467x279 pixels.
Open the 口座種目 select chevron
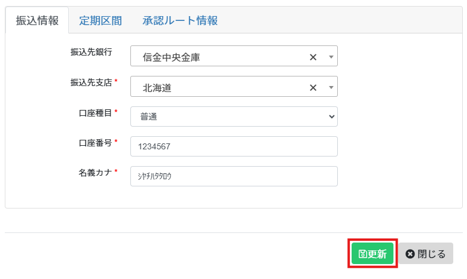coord(331,116)
